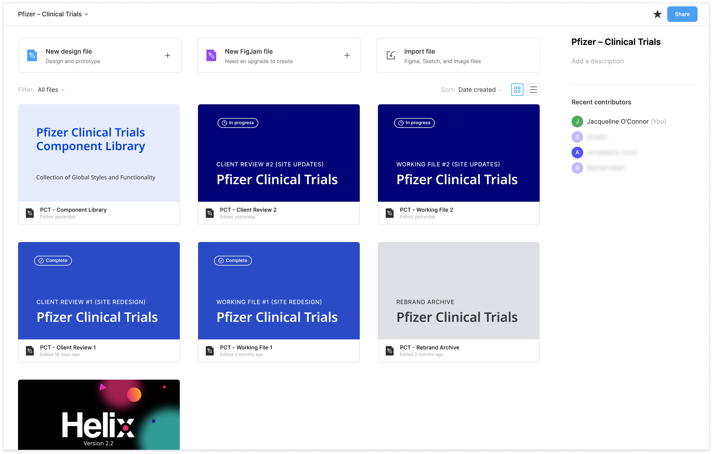Image resolution: width=712 pixels, height=454 pixels.
Task: Click the Share button
Action: point(682,14)
